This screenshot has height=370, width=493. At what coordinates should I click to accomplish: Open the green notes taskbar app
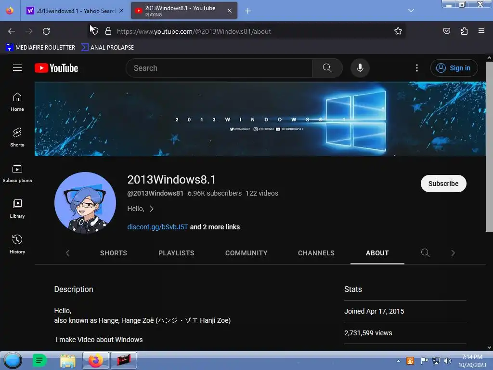coord(39,360)
